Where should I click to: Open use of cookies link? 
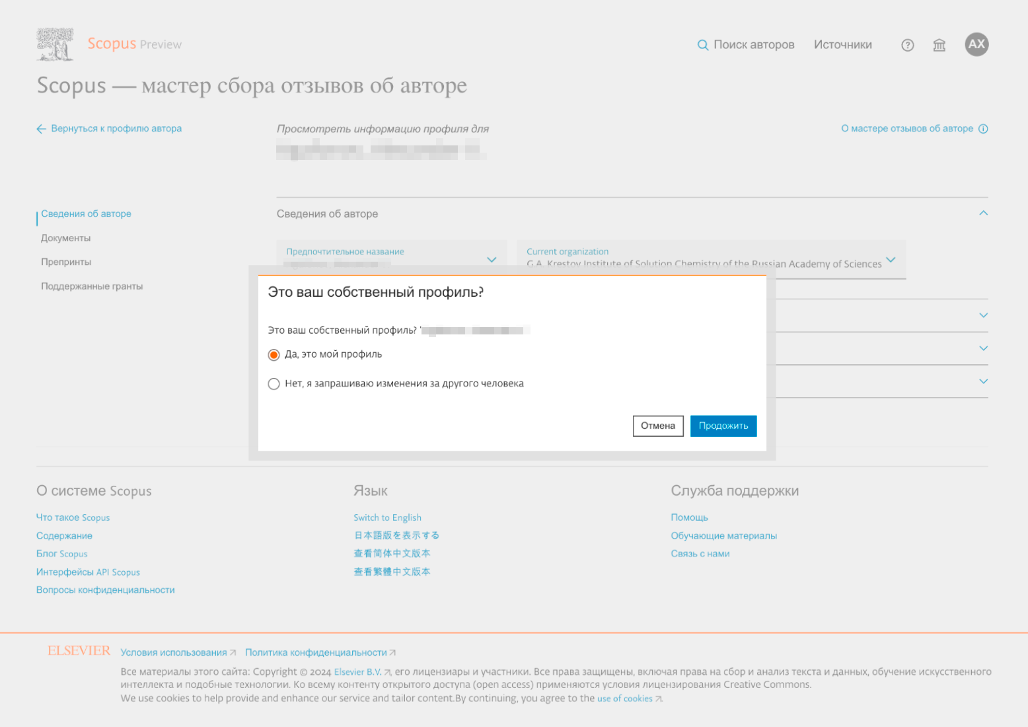pos(625,699)
